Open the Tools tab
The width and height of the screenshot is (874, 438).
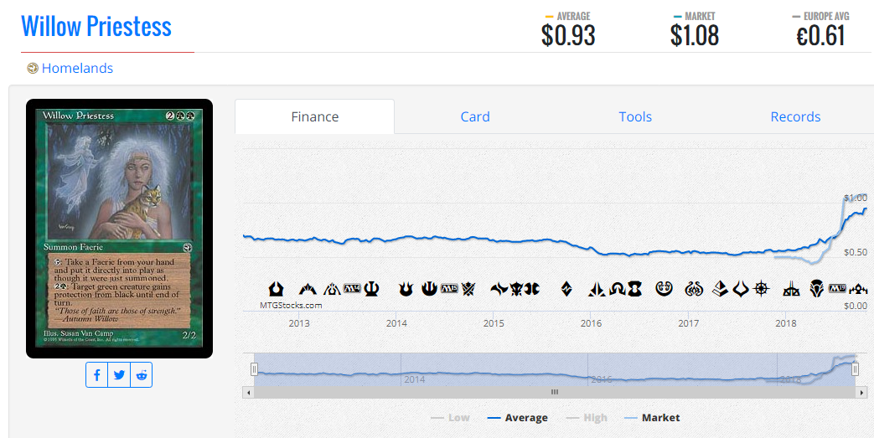tap(635, 116)
